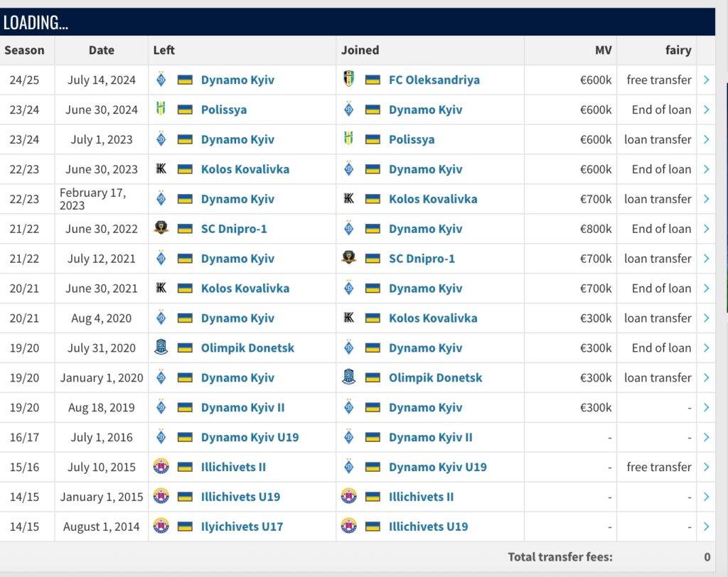728x577 pixels.
Task: Open Olimpik Donetsk link in the Joined column
Action: pos(435,378)
